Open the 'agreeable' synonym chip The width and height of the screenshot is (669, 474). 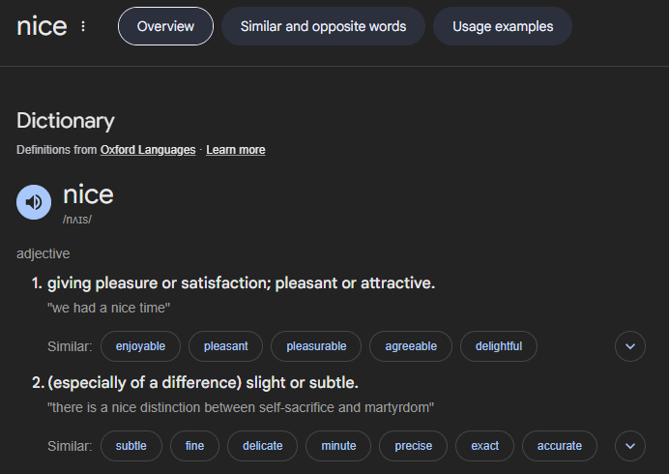[411, 345]
